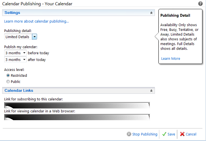Collapse the Calendar Links section chevron
This screenshot has width=206, height=141.
click(151, 91)
